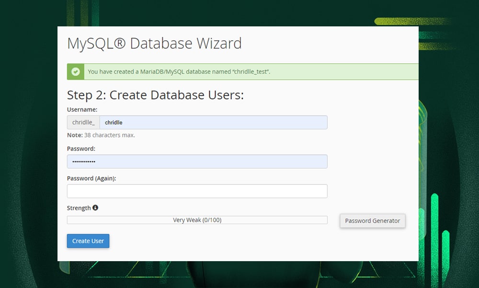479x288 pixels.
Task: Click the Password (Again) confirmation field
Action: (x=197, y=191)
